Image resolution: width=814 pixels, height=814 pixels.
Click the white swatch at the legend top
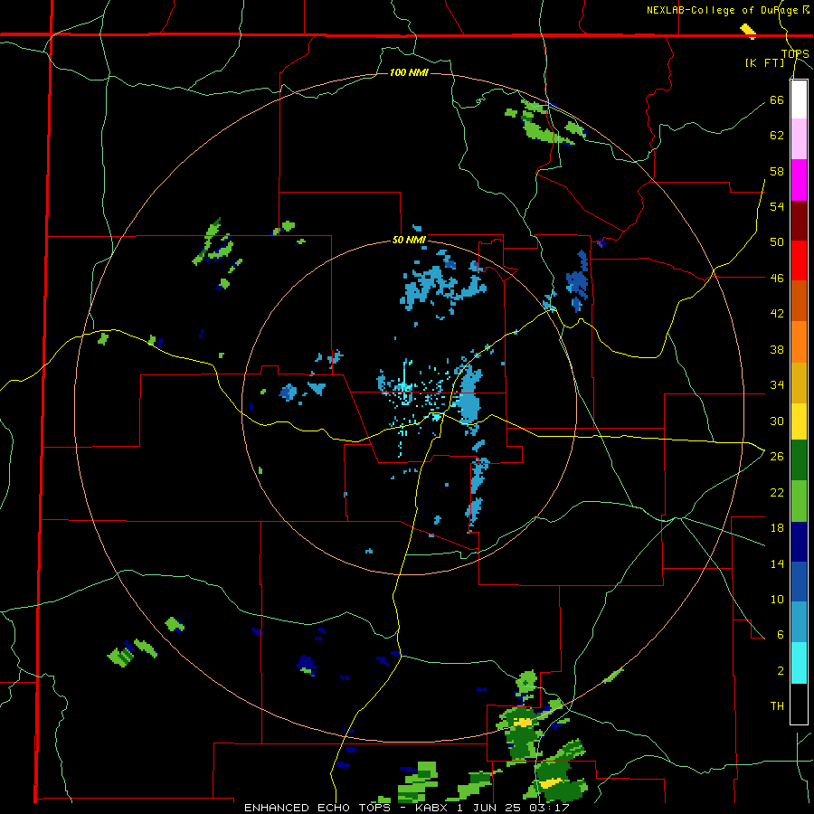799,99
